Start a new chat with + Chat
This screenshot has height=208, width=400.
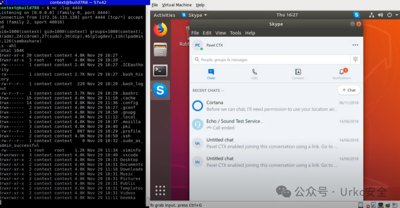click(x=349, y=90)
